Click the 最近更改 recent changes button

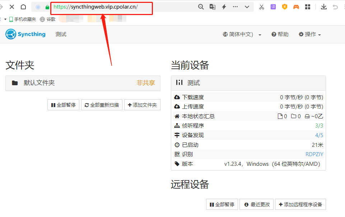[257, 204]
